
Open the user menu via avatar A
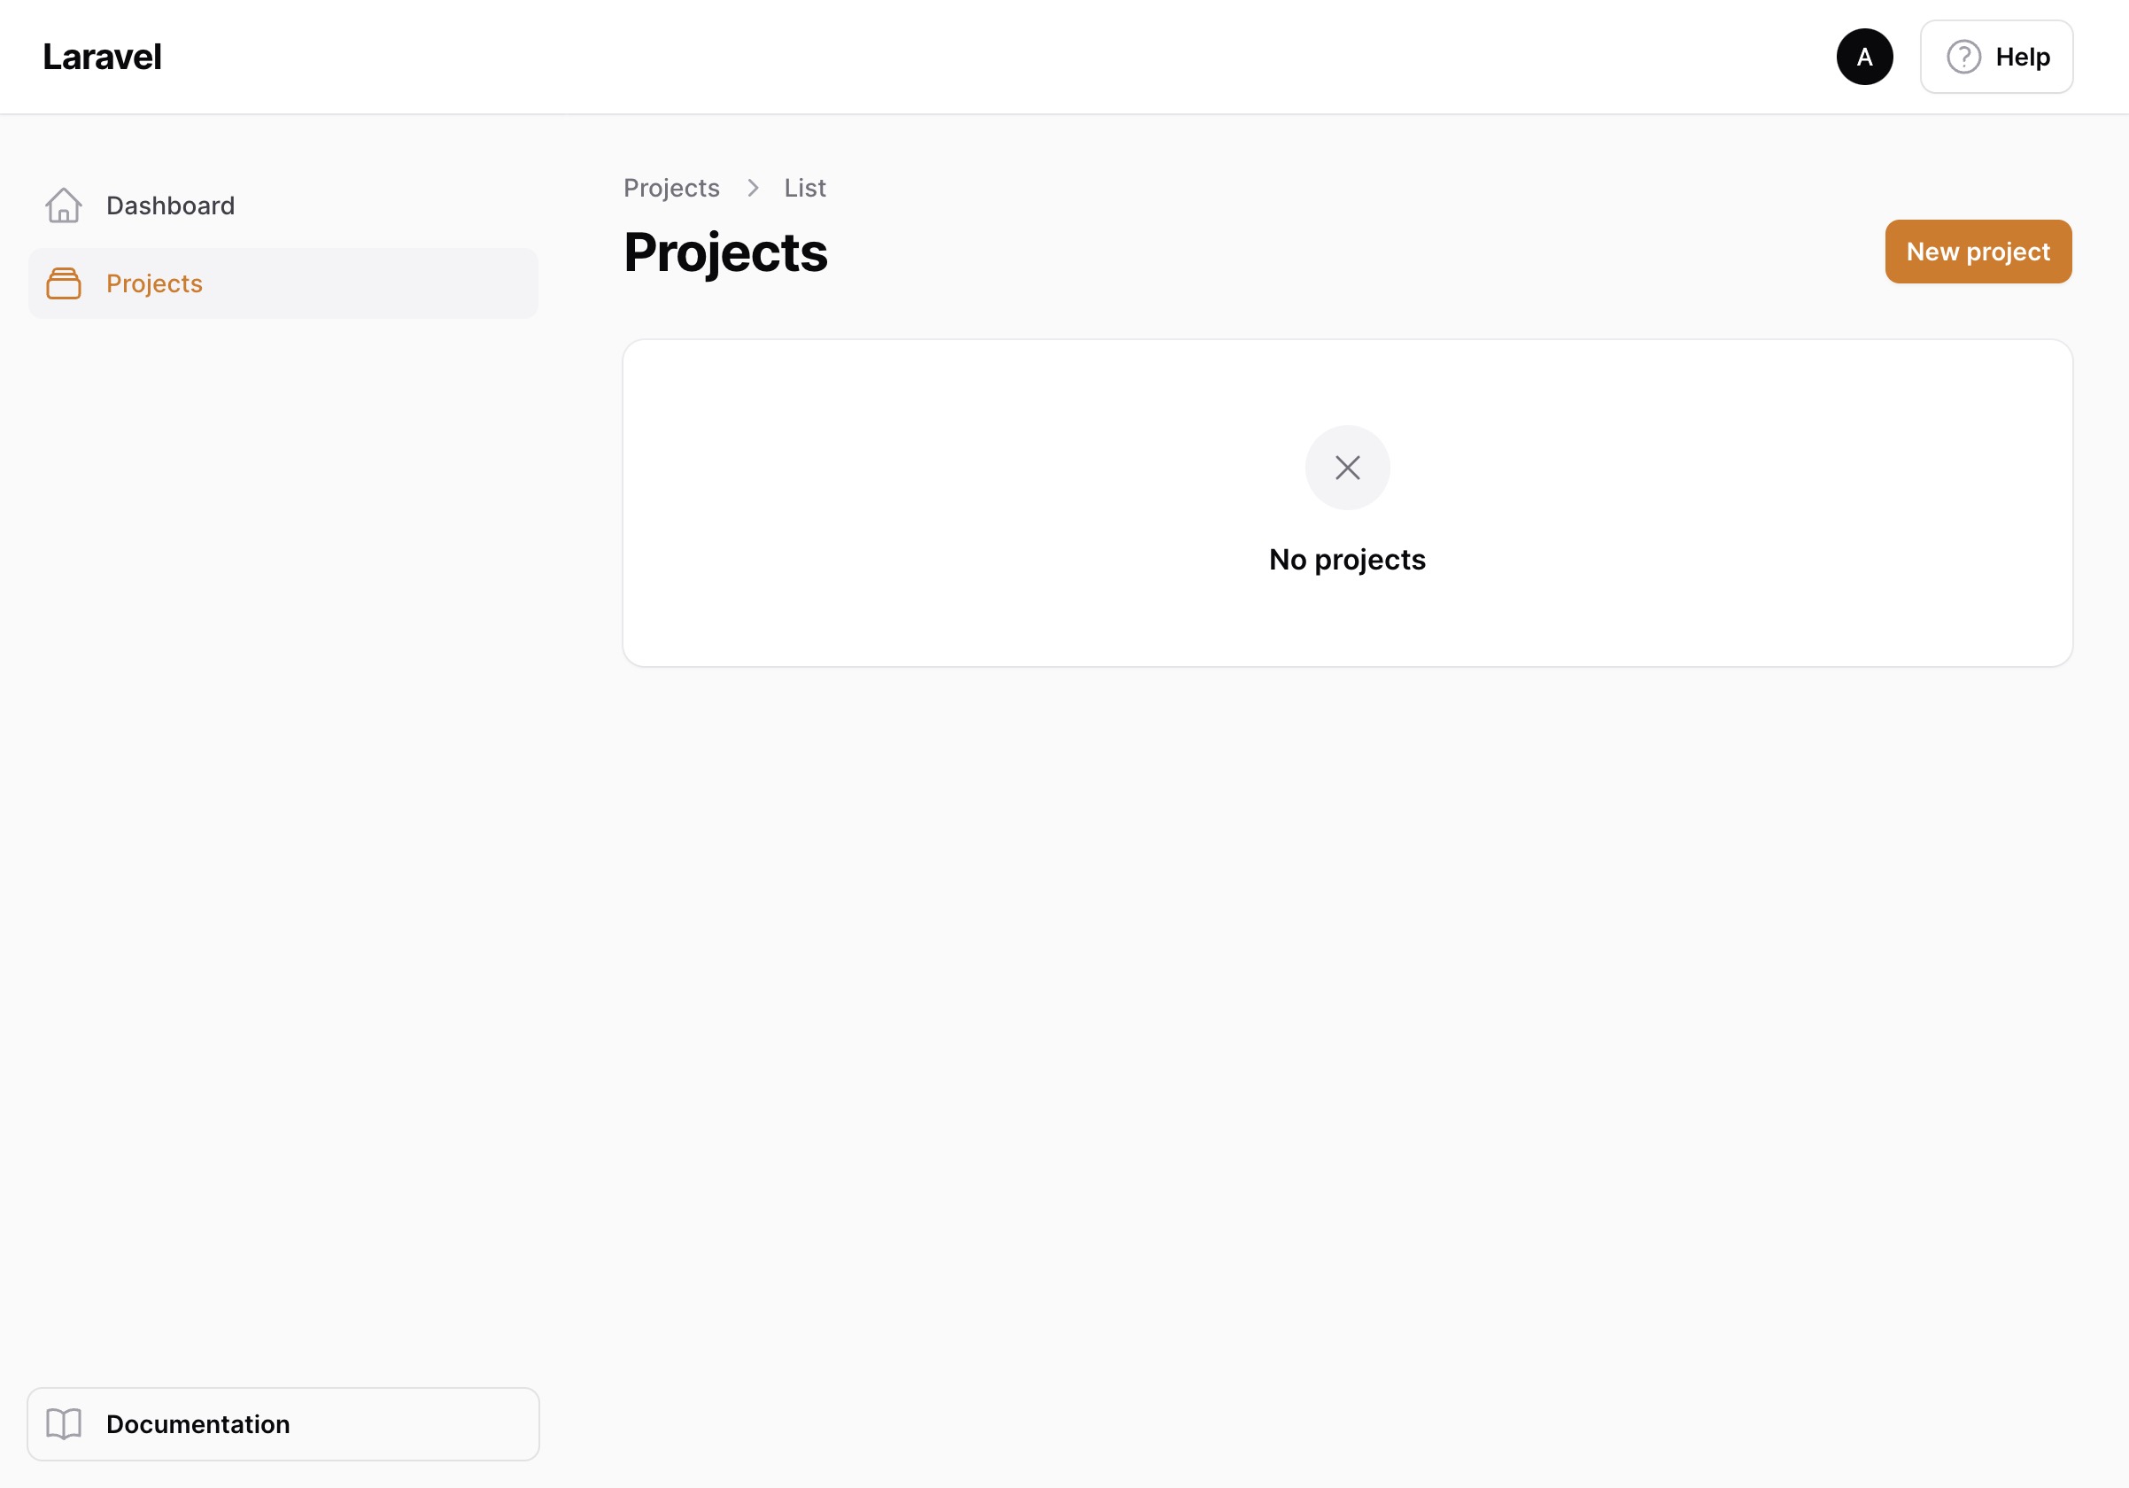pyautogui.click(x=1864, y=57)
